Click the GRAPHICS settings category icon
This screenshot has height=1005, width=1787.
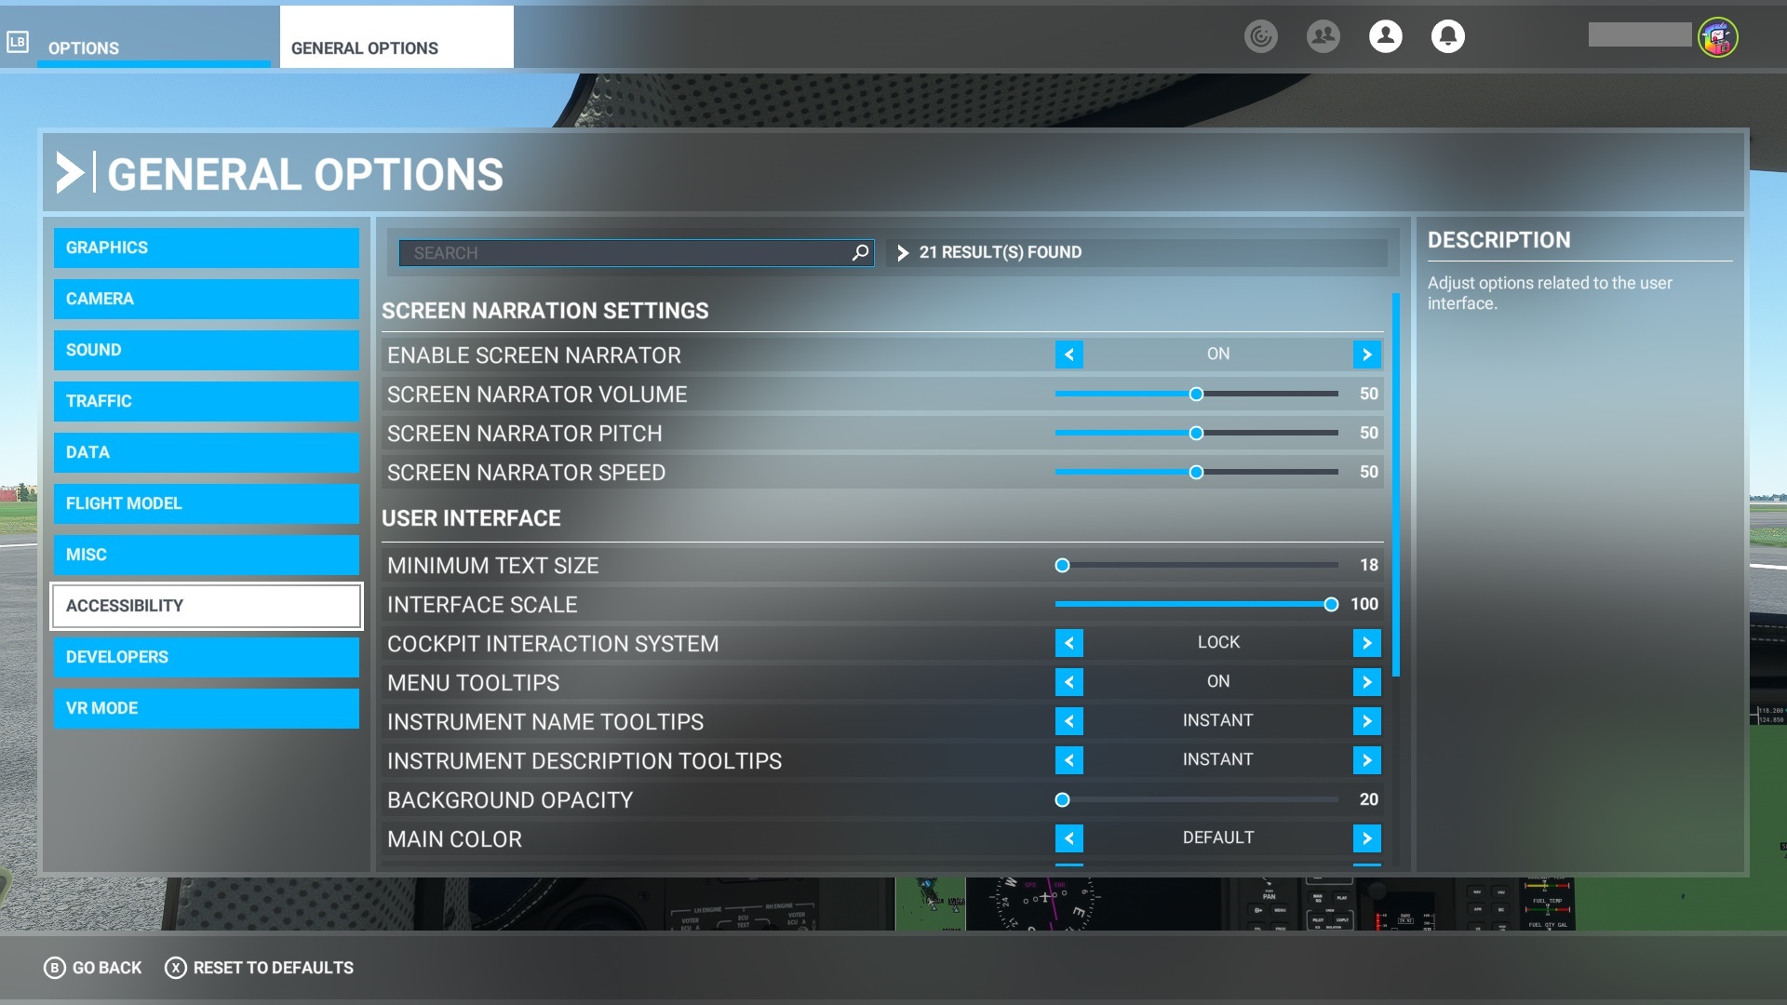tap(207, 247)
